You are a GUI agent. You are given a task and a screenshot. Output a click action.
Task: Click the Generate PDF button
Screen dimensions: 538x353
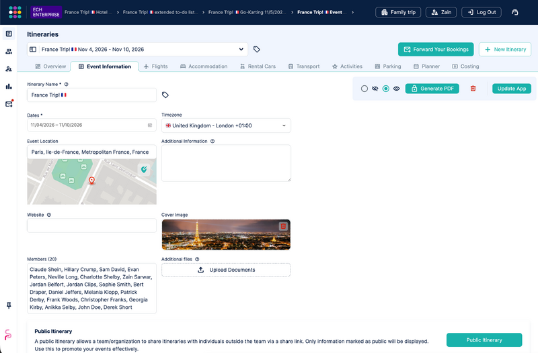click(x=432, y=89)
